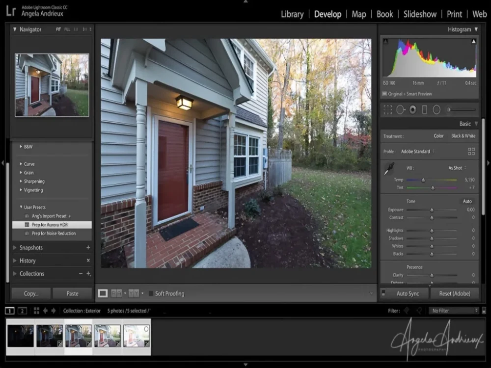This screenshot has width=491, height=368.
Task: Expand the B&W preset folder
Action: 21,146
